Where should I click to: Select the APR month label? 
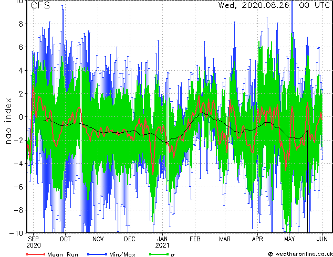[x=257, y=239]
